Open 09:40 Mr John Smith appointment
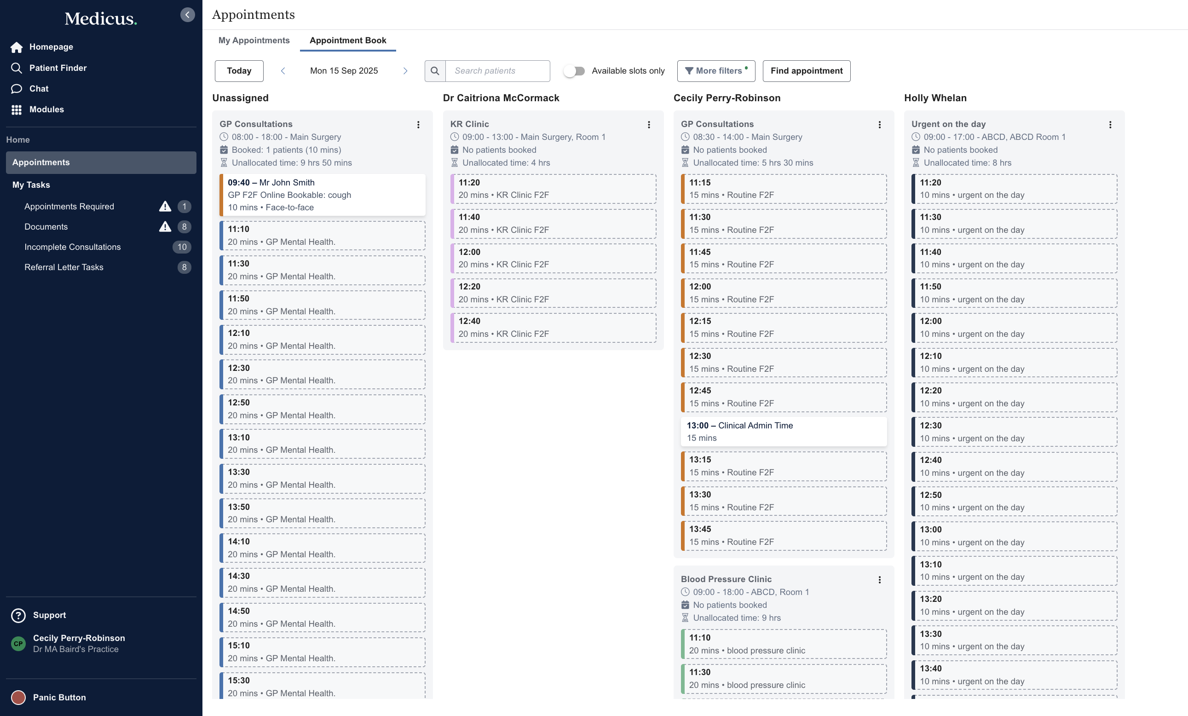 [323, 195]
